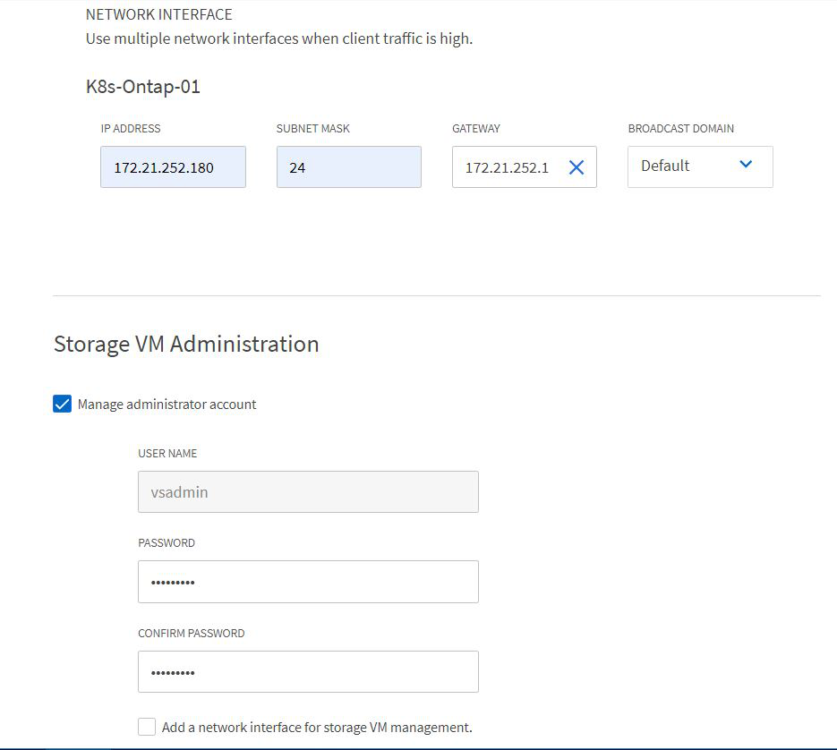Enable the add network interface checkbox
This screenshot has height=750, width=837.
point(147,727)
